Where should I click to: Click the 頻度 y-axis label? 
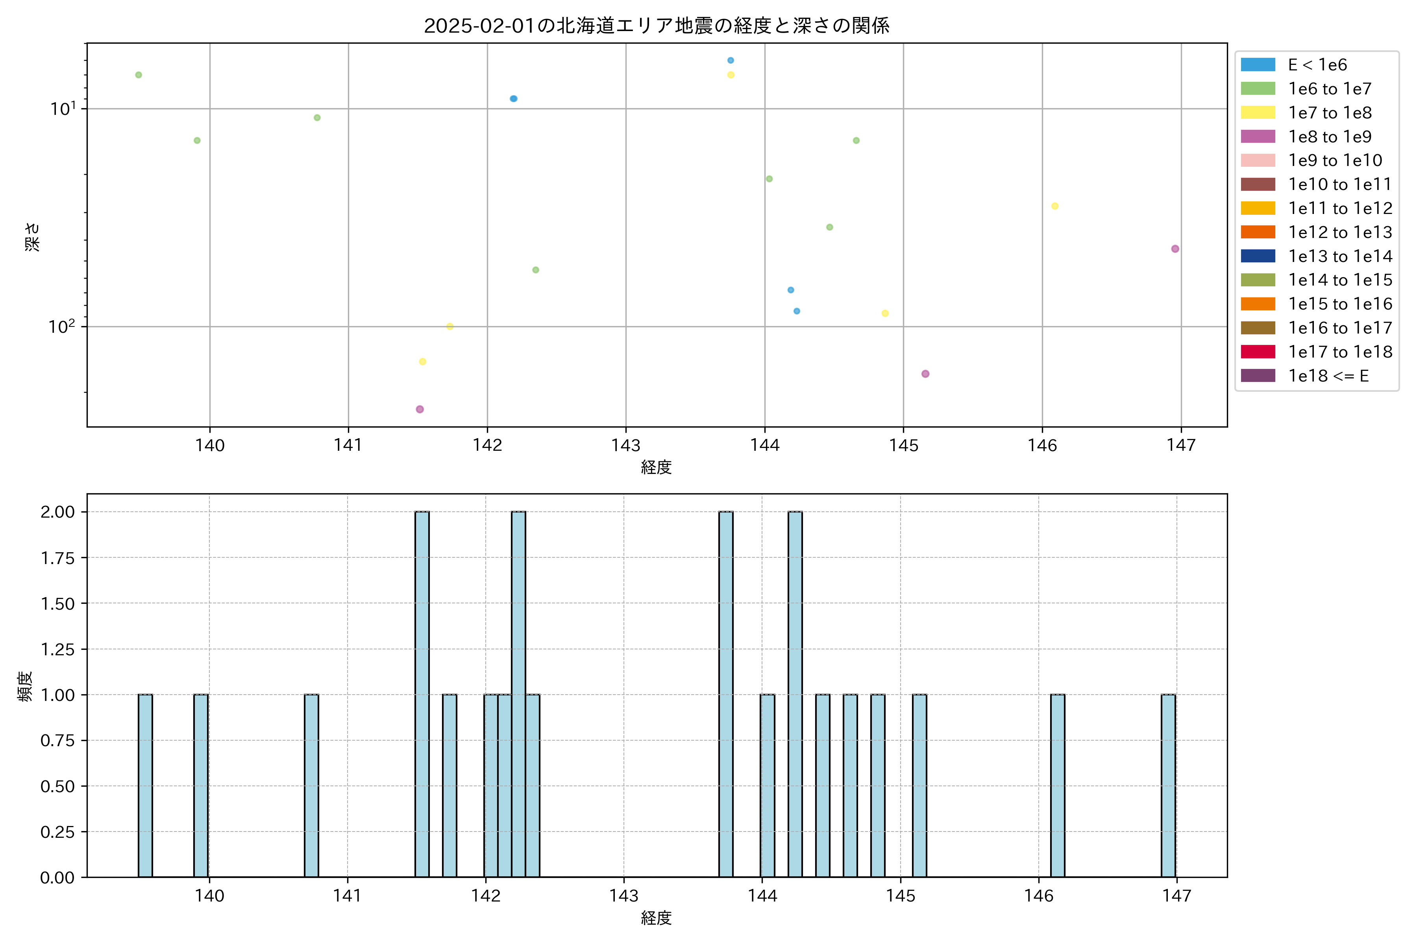pyautogui.click(x=25, y=686)
